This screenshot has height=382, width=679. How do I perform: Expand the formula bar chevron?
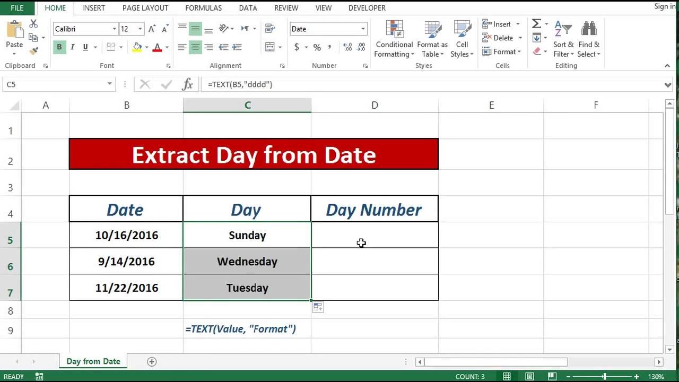coord(668,84)
